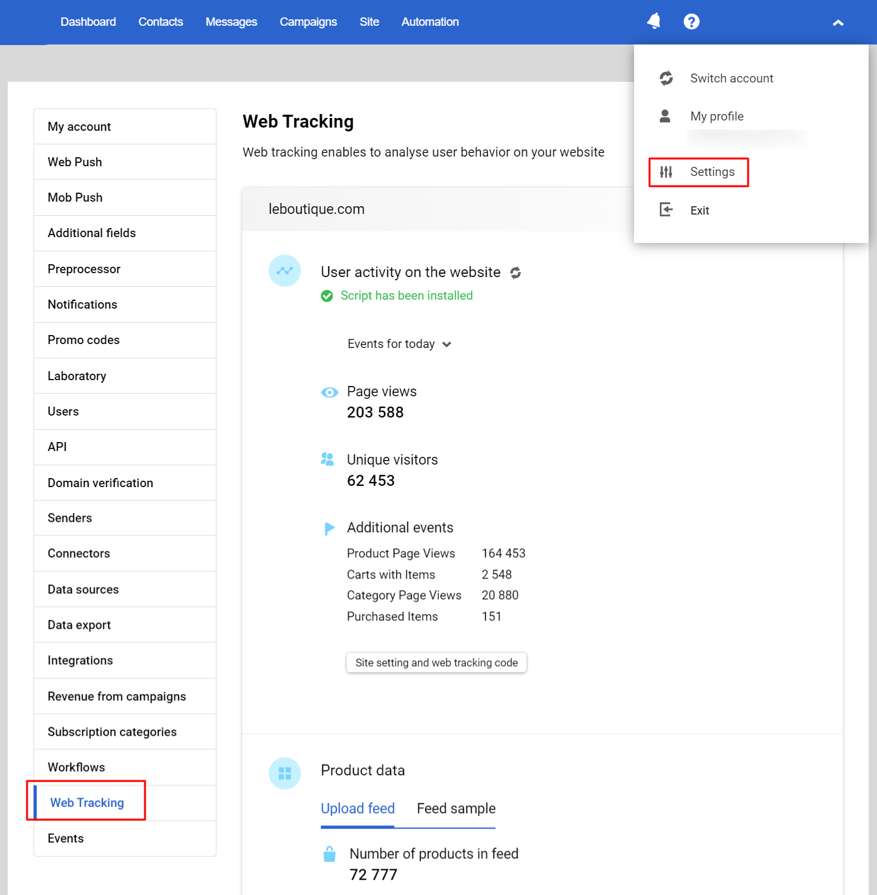Switch to the Feed sample tab
The width and height of the screenshot is (877, 895).
click(x=456, y=809)
